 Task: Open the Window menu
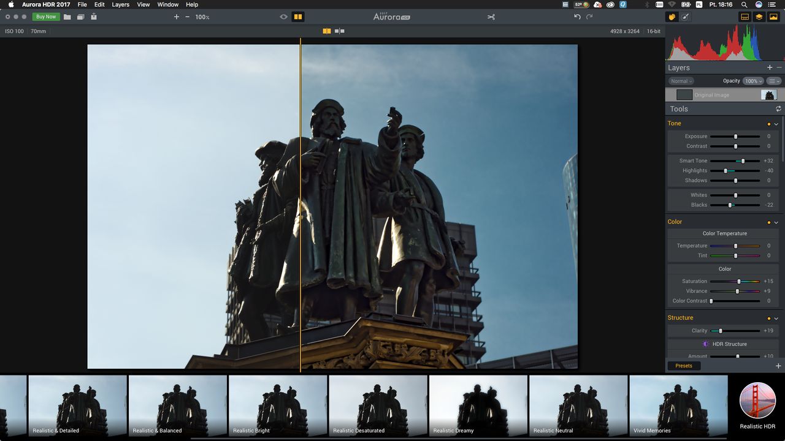coord(168,4)
